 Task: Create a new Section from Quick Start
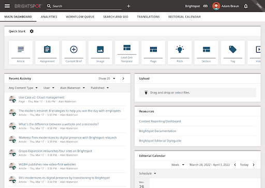click(207, 53)
